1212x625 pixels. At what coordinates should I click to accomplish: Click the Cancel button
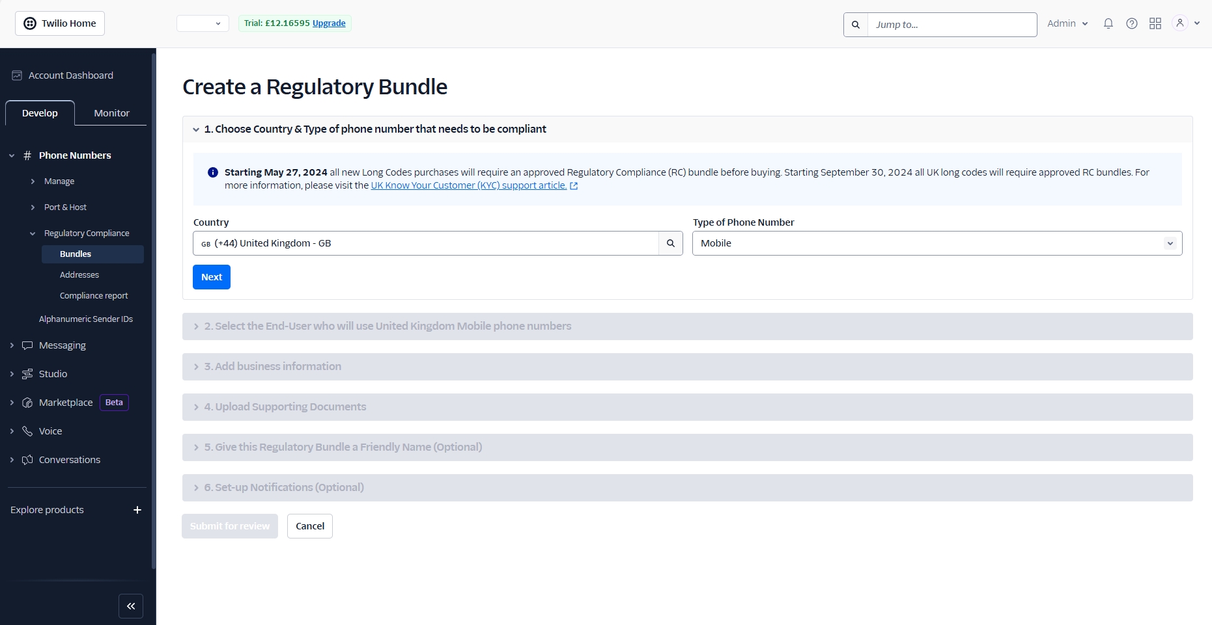pos(310,526)
